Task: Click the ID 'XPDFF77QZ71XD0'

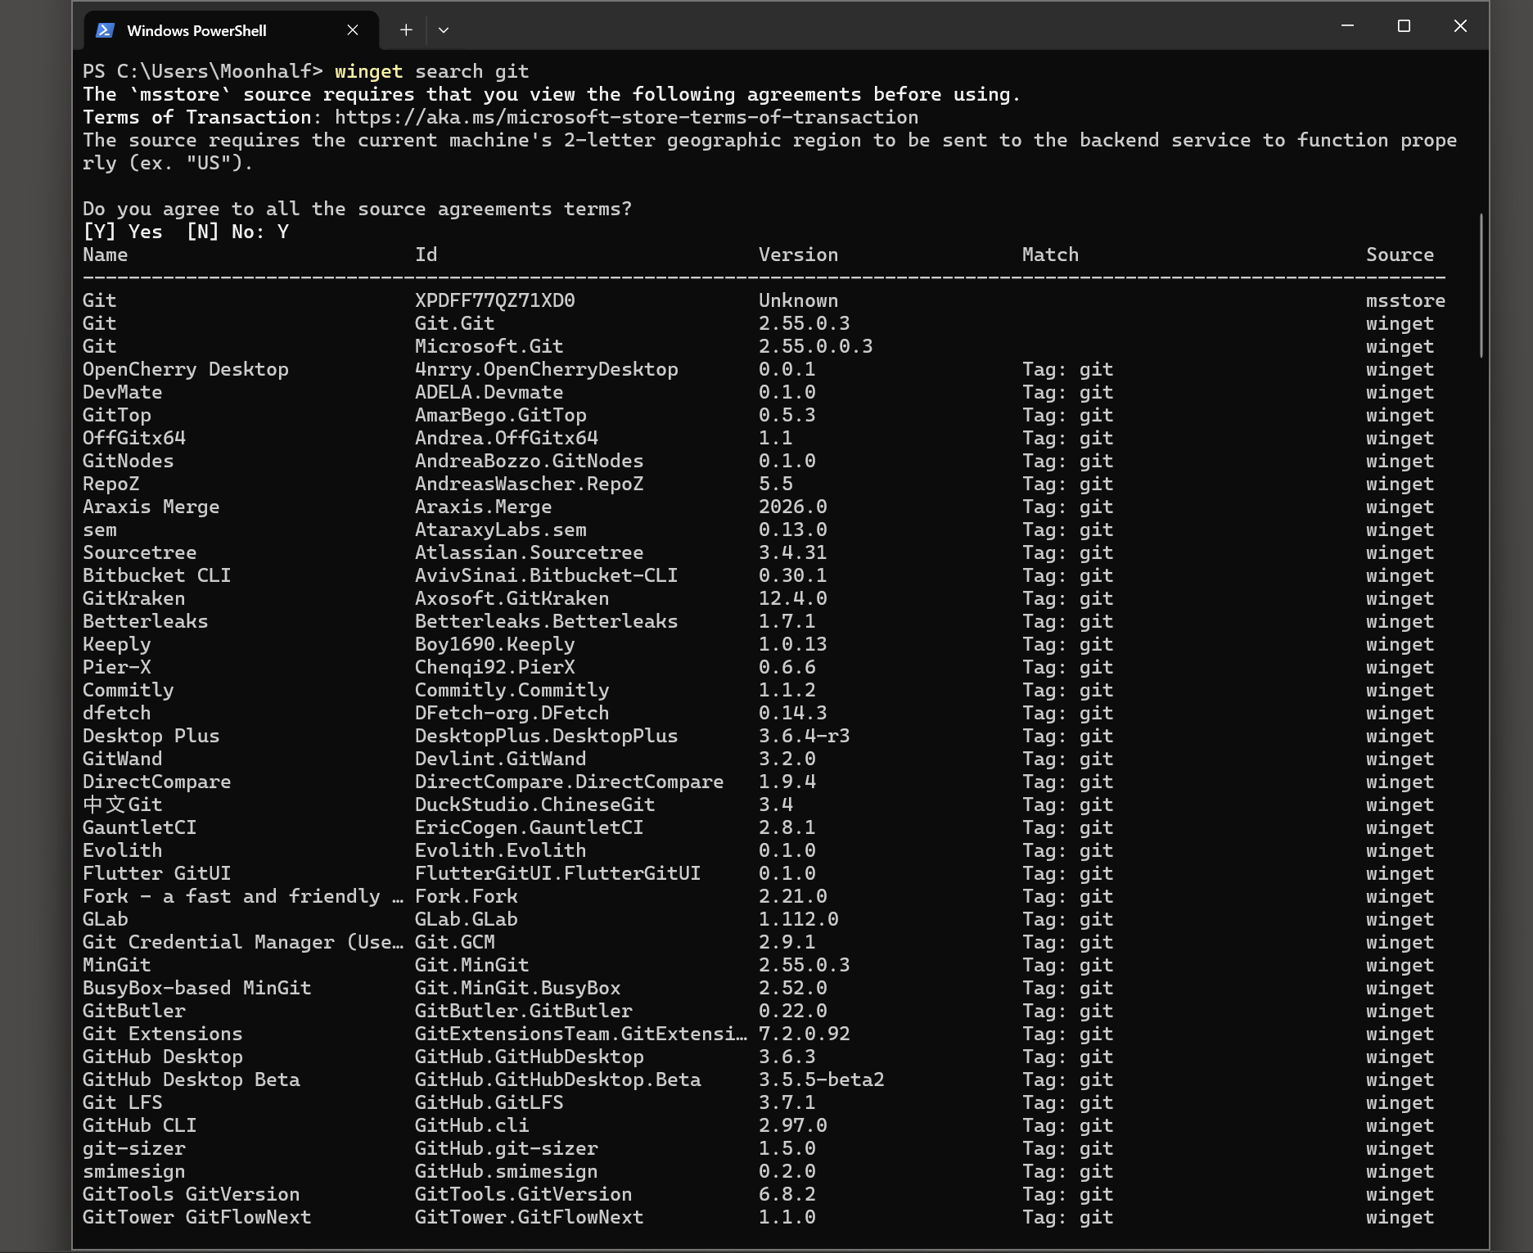Action: (x=494, y=300)
